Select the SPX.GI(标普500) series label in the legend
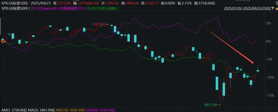Screen dimensions: 278x112 tap(15, 8)
